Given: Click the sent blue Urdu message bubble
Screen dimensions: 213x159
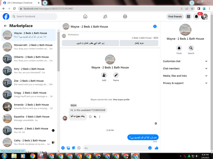Looking at the screenshot, I should point(143,137).
